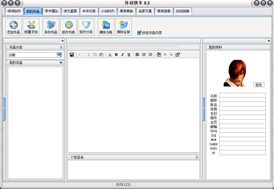Open the 对联 category dropdown
Image resolution: width=274 pixels, height=189 pixels.
tap(59, 55)
